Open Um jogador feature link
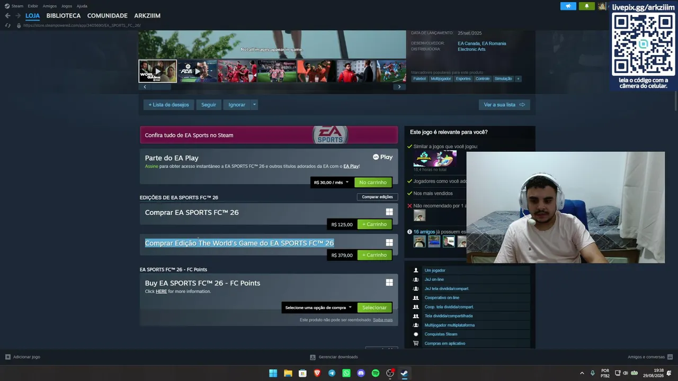This screenshot has width=678, height=381. [x=435, y=270]
